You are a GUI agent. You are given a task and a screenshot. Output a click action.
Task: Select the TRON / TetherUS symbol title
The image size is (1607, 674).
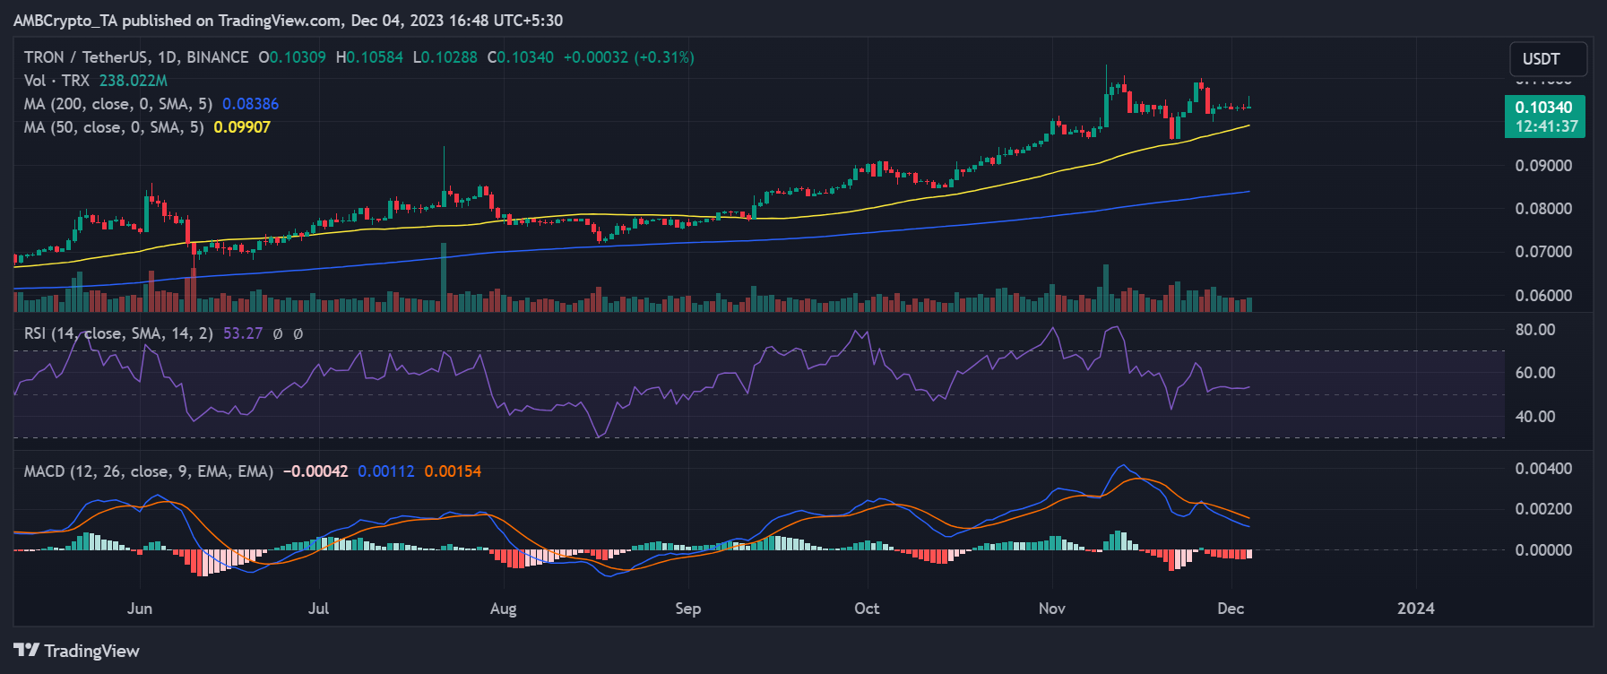pyautogui.click(x=136, y=57)
